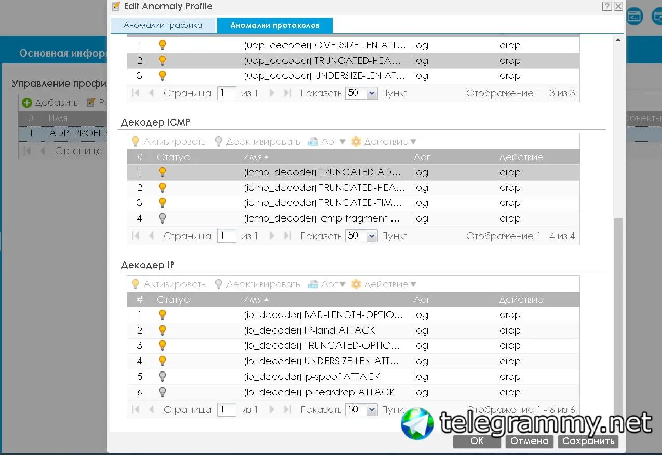Screen dimensions: 662x455
Task: Click Активировать in Декодер ICMP toolbar
Action: pos(168,142)
